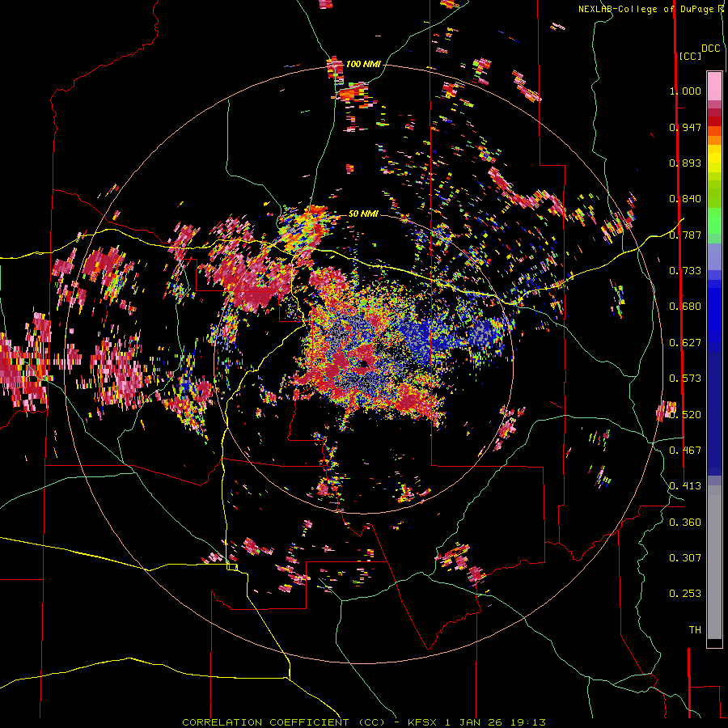Click the 0.307 legend value

pyautogui.click(x=685, y=558)
